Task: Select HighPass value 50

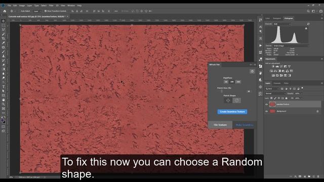Action: pyautogui.click(x=226, y=82)
